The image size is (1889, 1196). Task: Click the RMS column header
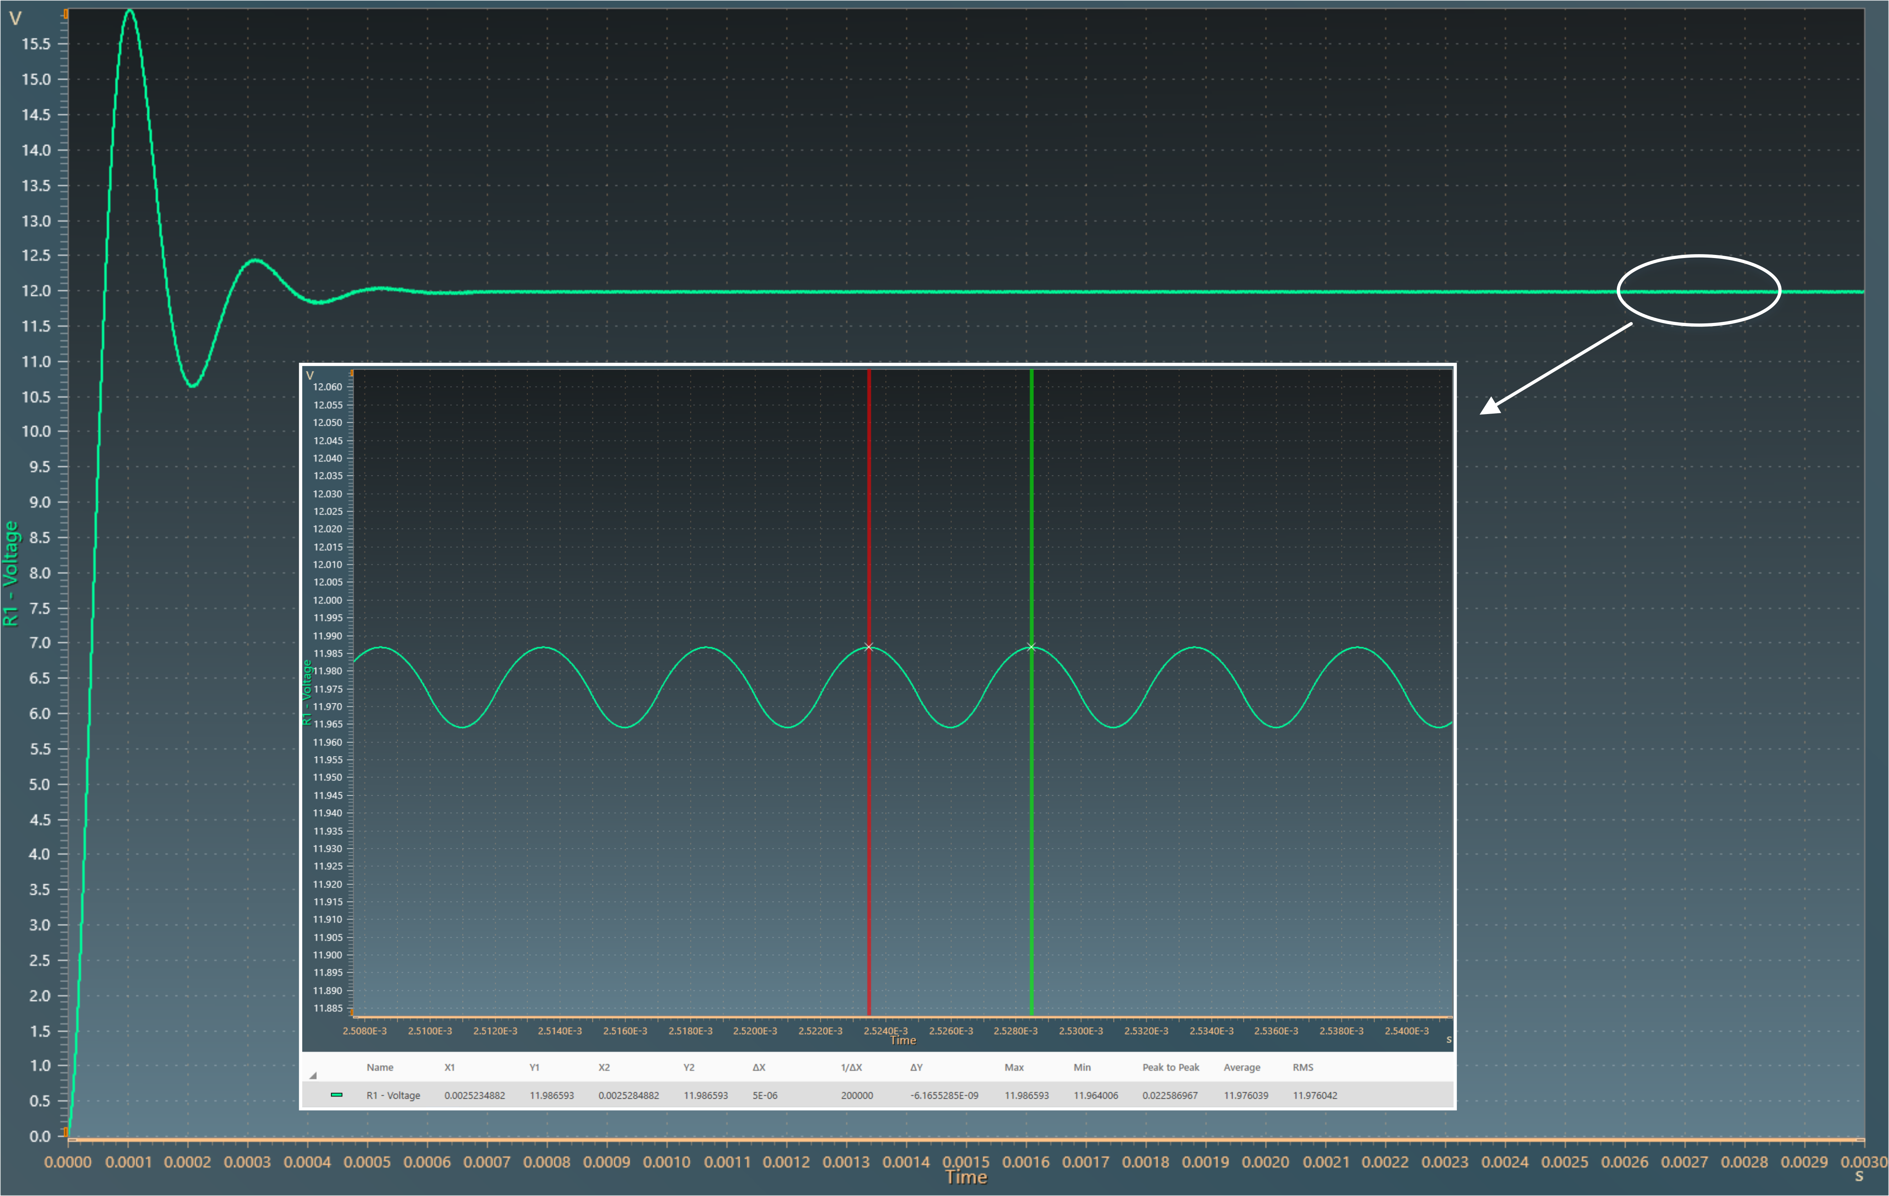click(x=1302, y=1067)
